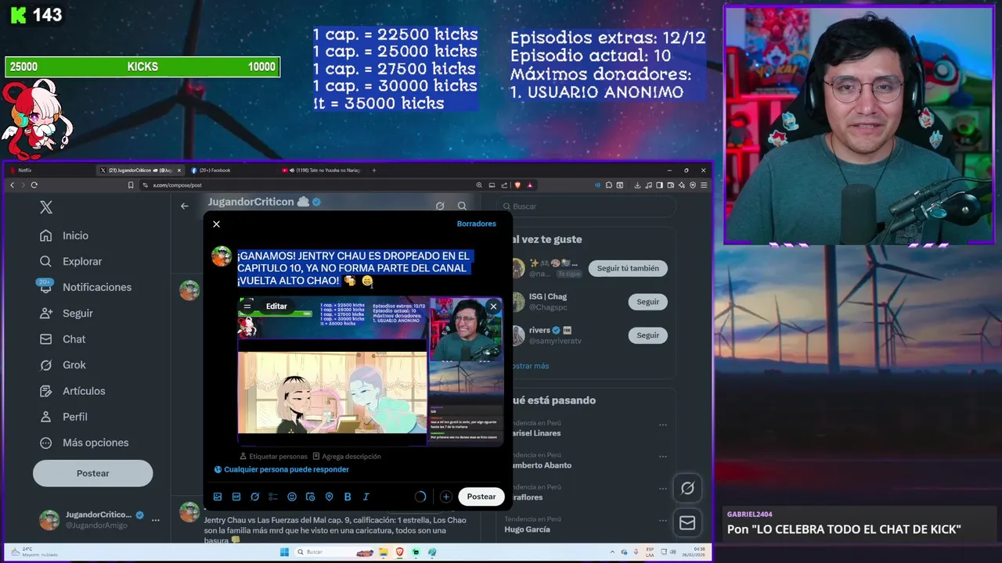Screen dimensions: 1002x563
Task: Click the X logo in sidebar
Action: (46, 207)
